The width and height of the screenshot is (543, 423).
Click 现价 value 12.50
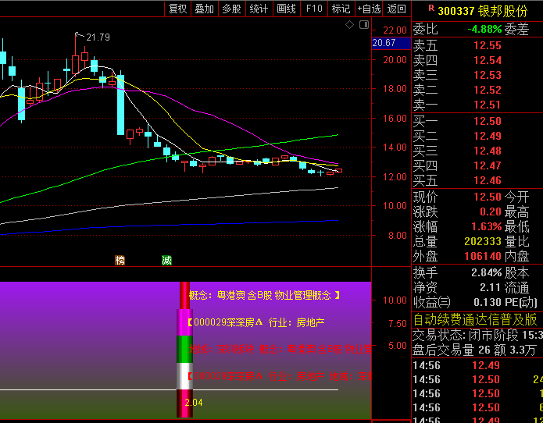click(x=488, y=197)
